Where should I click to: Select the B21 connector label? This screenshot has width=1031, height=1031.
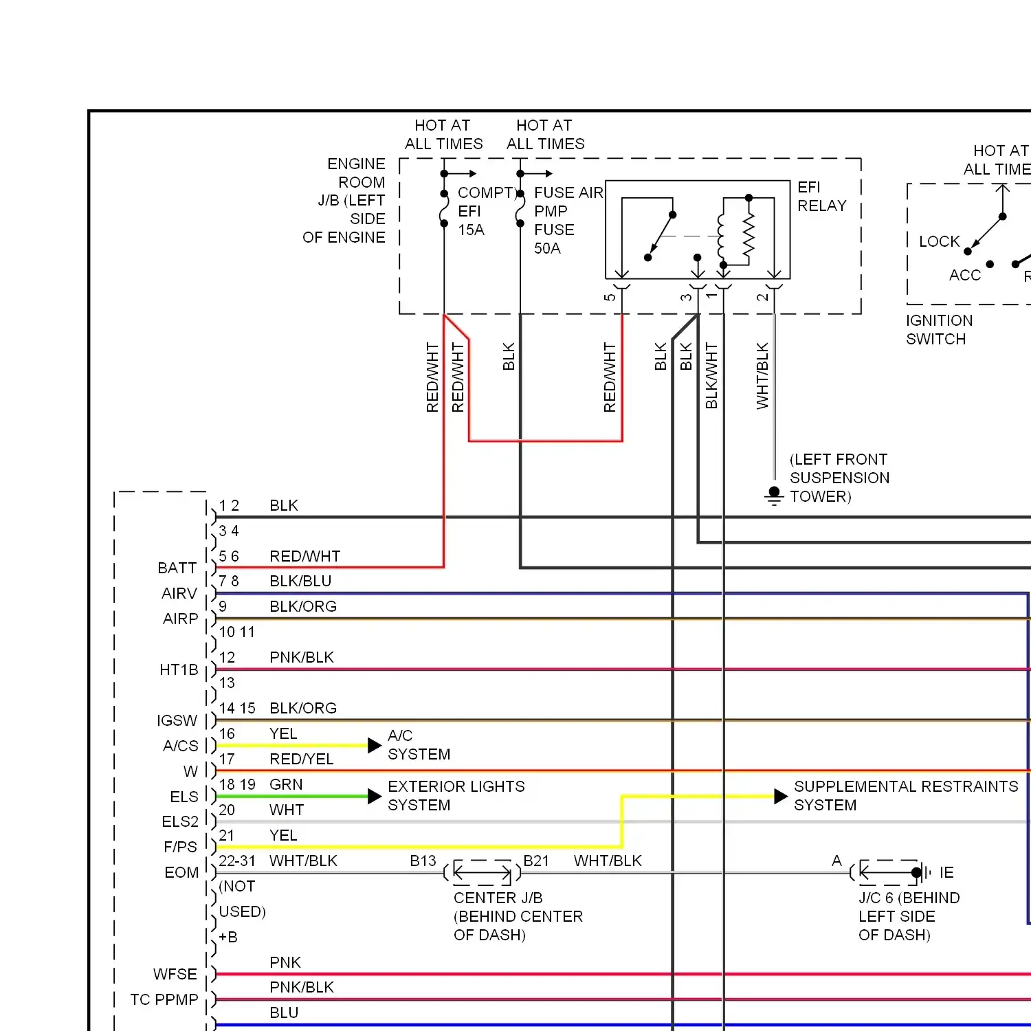click(536, 861)
